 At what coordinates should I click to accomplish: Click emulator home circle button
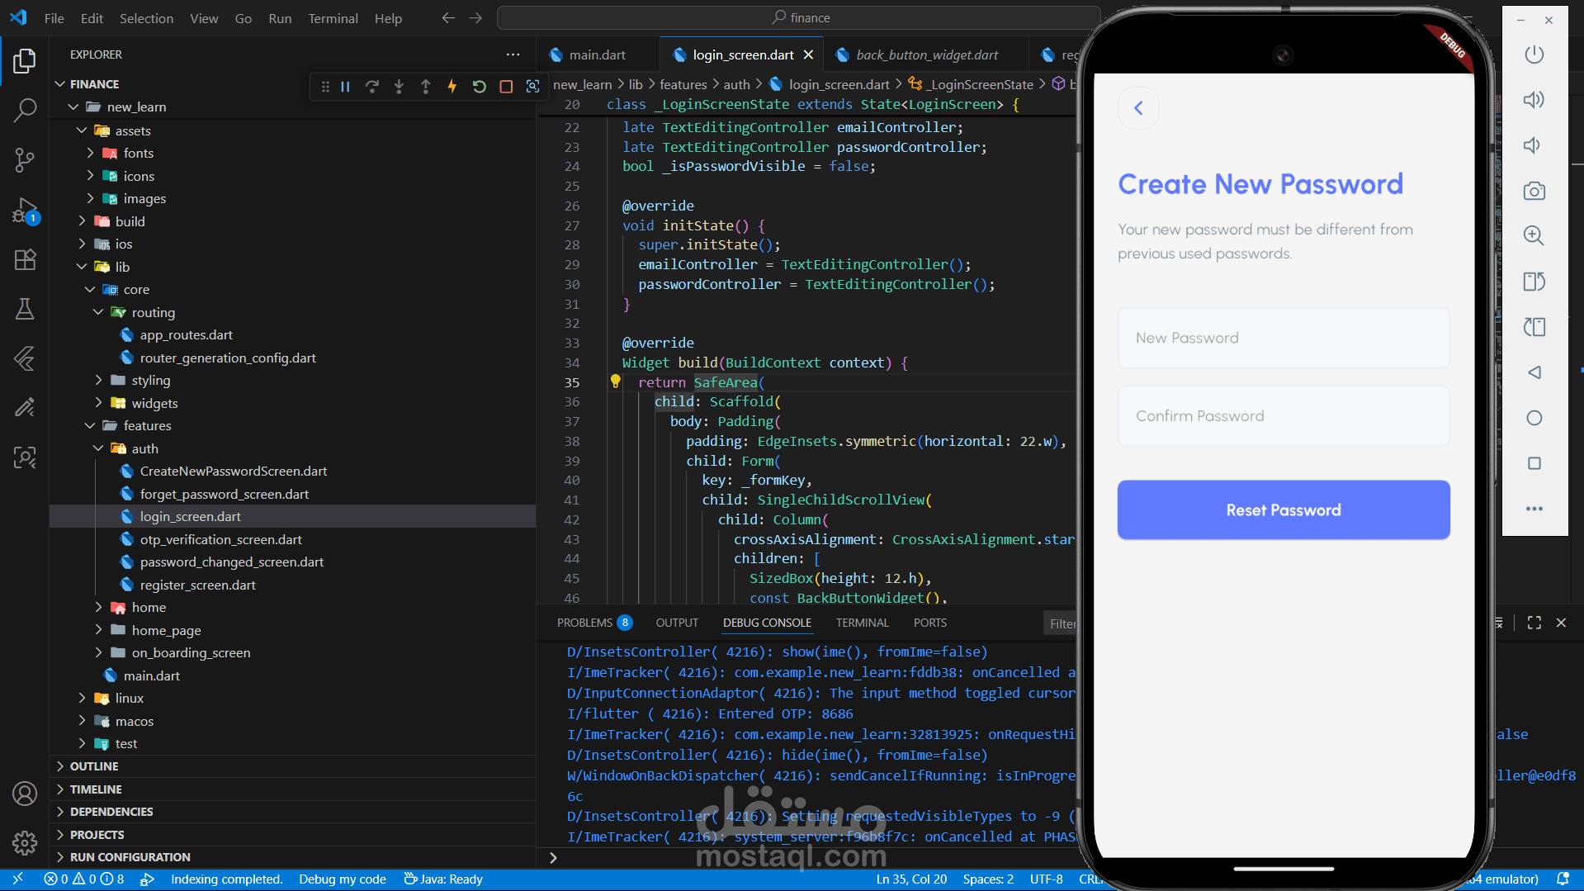point(1534,418)
